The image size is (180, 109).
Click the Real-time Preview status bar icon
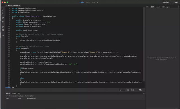(140, 90)
